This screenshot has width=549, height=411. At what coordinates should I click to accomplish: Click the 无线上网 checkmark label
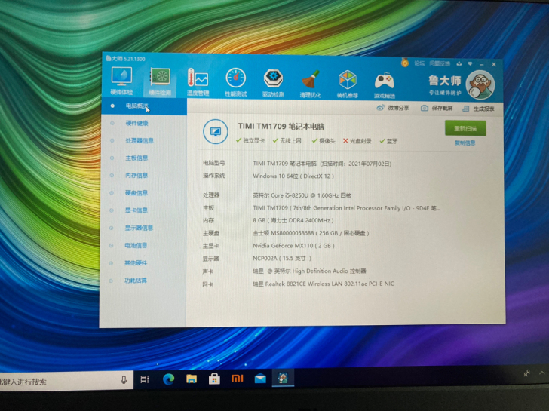(287, 141)
